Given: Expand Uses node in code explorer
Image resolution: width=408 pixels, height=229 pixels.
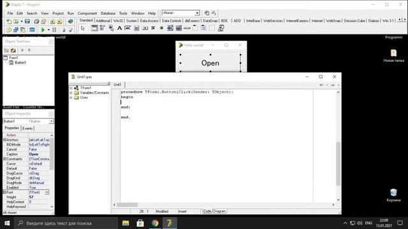Looking at the screenshot, I should click(71, 97).
